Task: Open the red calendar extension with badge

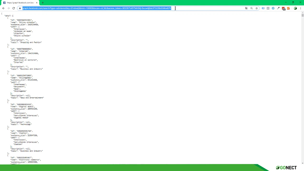Action: coord(283,9)
